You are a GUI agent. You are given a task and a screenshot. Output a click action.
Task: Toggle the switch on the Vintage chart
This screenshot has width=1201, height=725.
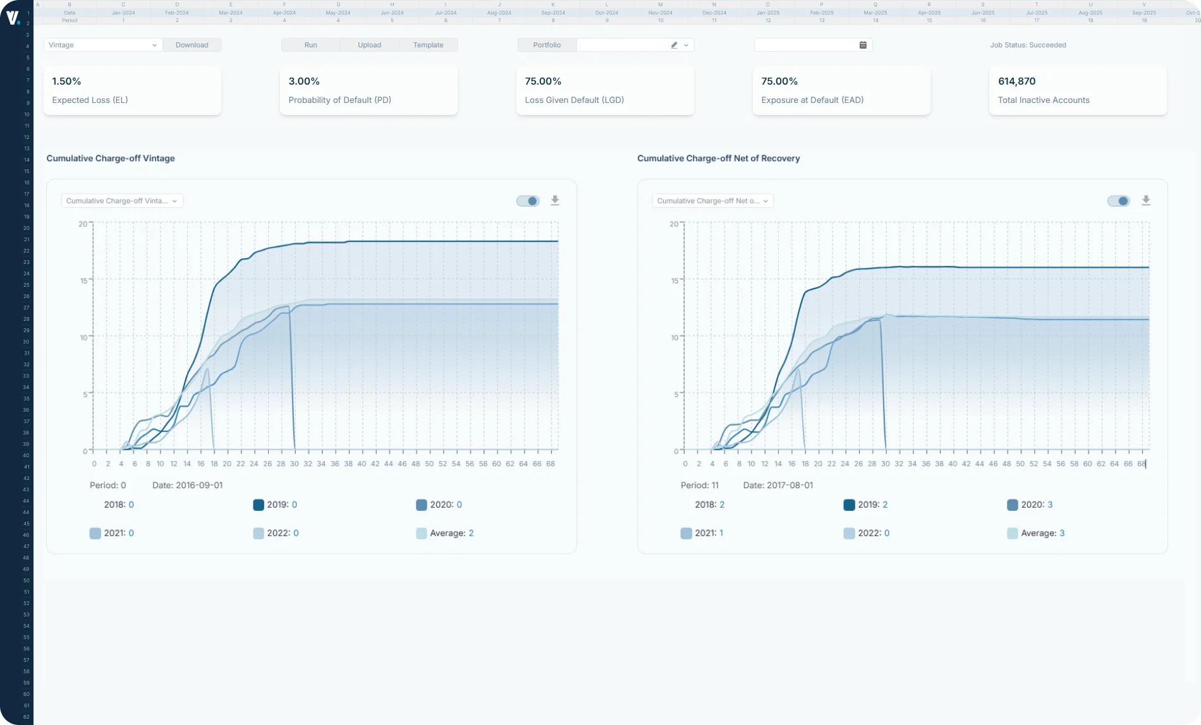click(528, 200)
